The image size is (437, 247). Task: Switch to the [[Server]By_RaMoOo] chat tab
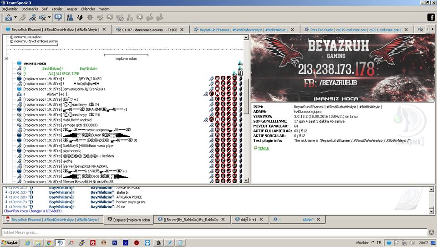tap(192, 220)
